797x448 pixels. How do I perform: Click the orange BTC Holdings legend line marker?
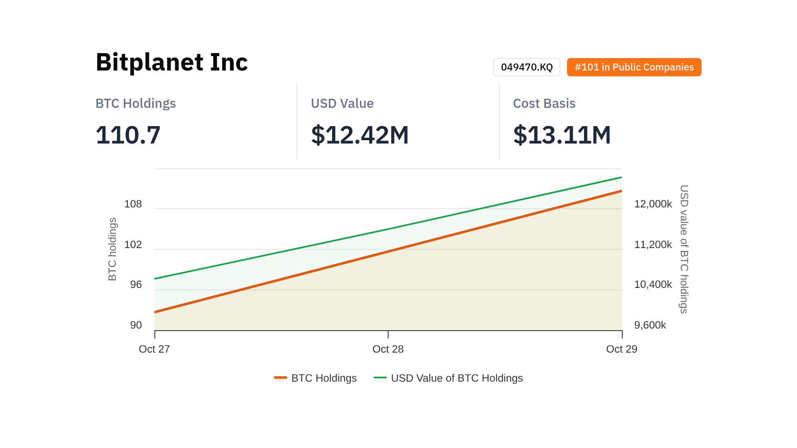tap(281, 377)
